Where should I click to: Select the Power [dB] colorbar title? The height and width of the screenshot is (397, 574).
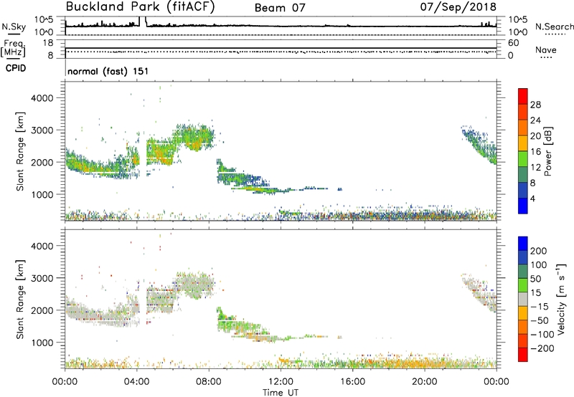(548, 152)
